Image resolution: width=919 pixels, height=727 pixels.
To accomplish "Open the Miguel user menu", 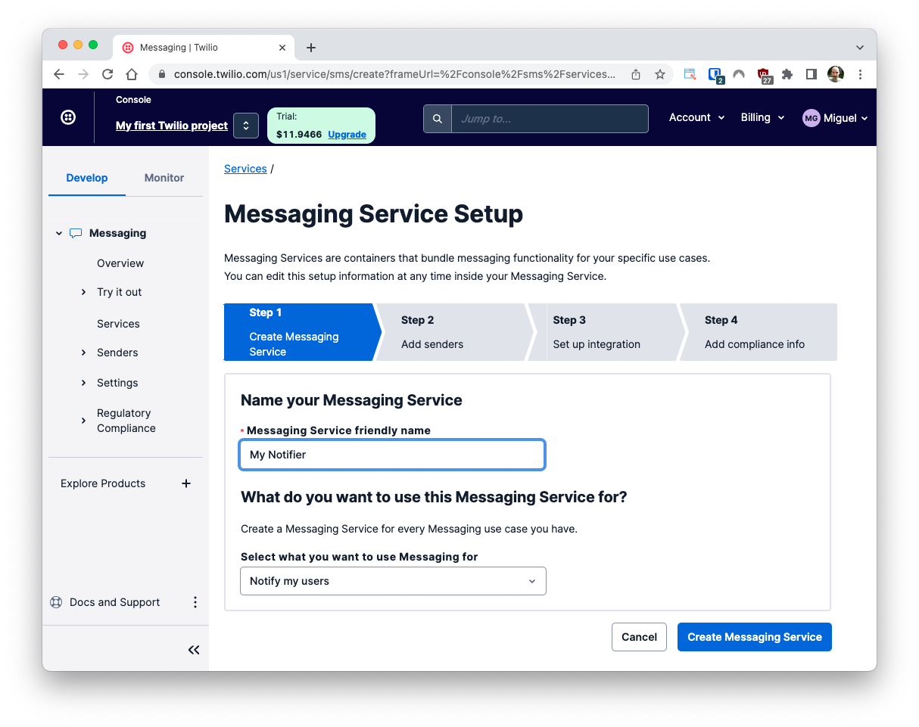I will (x=835, y=118).
